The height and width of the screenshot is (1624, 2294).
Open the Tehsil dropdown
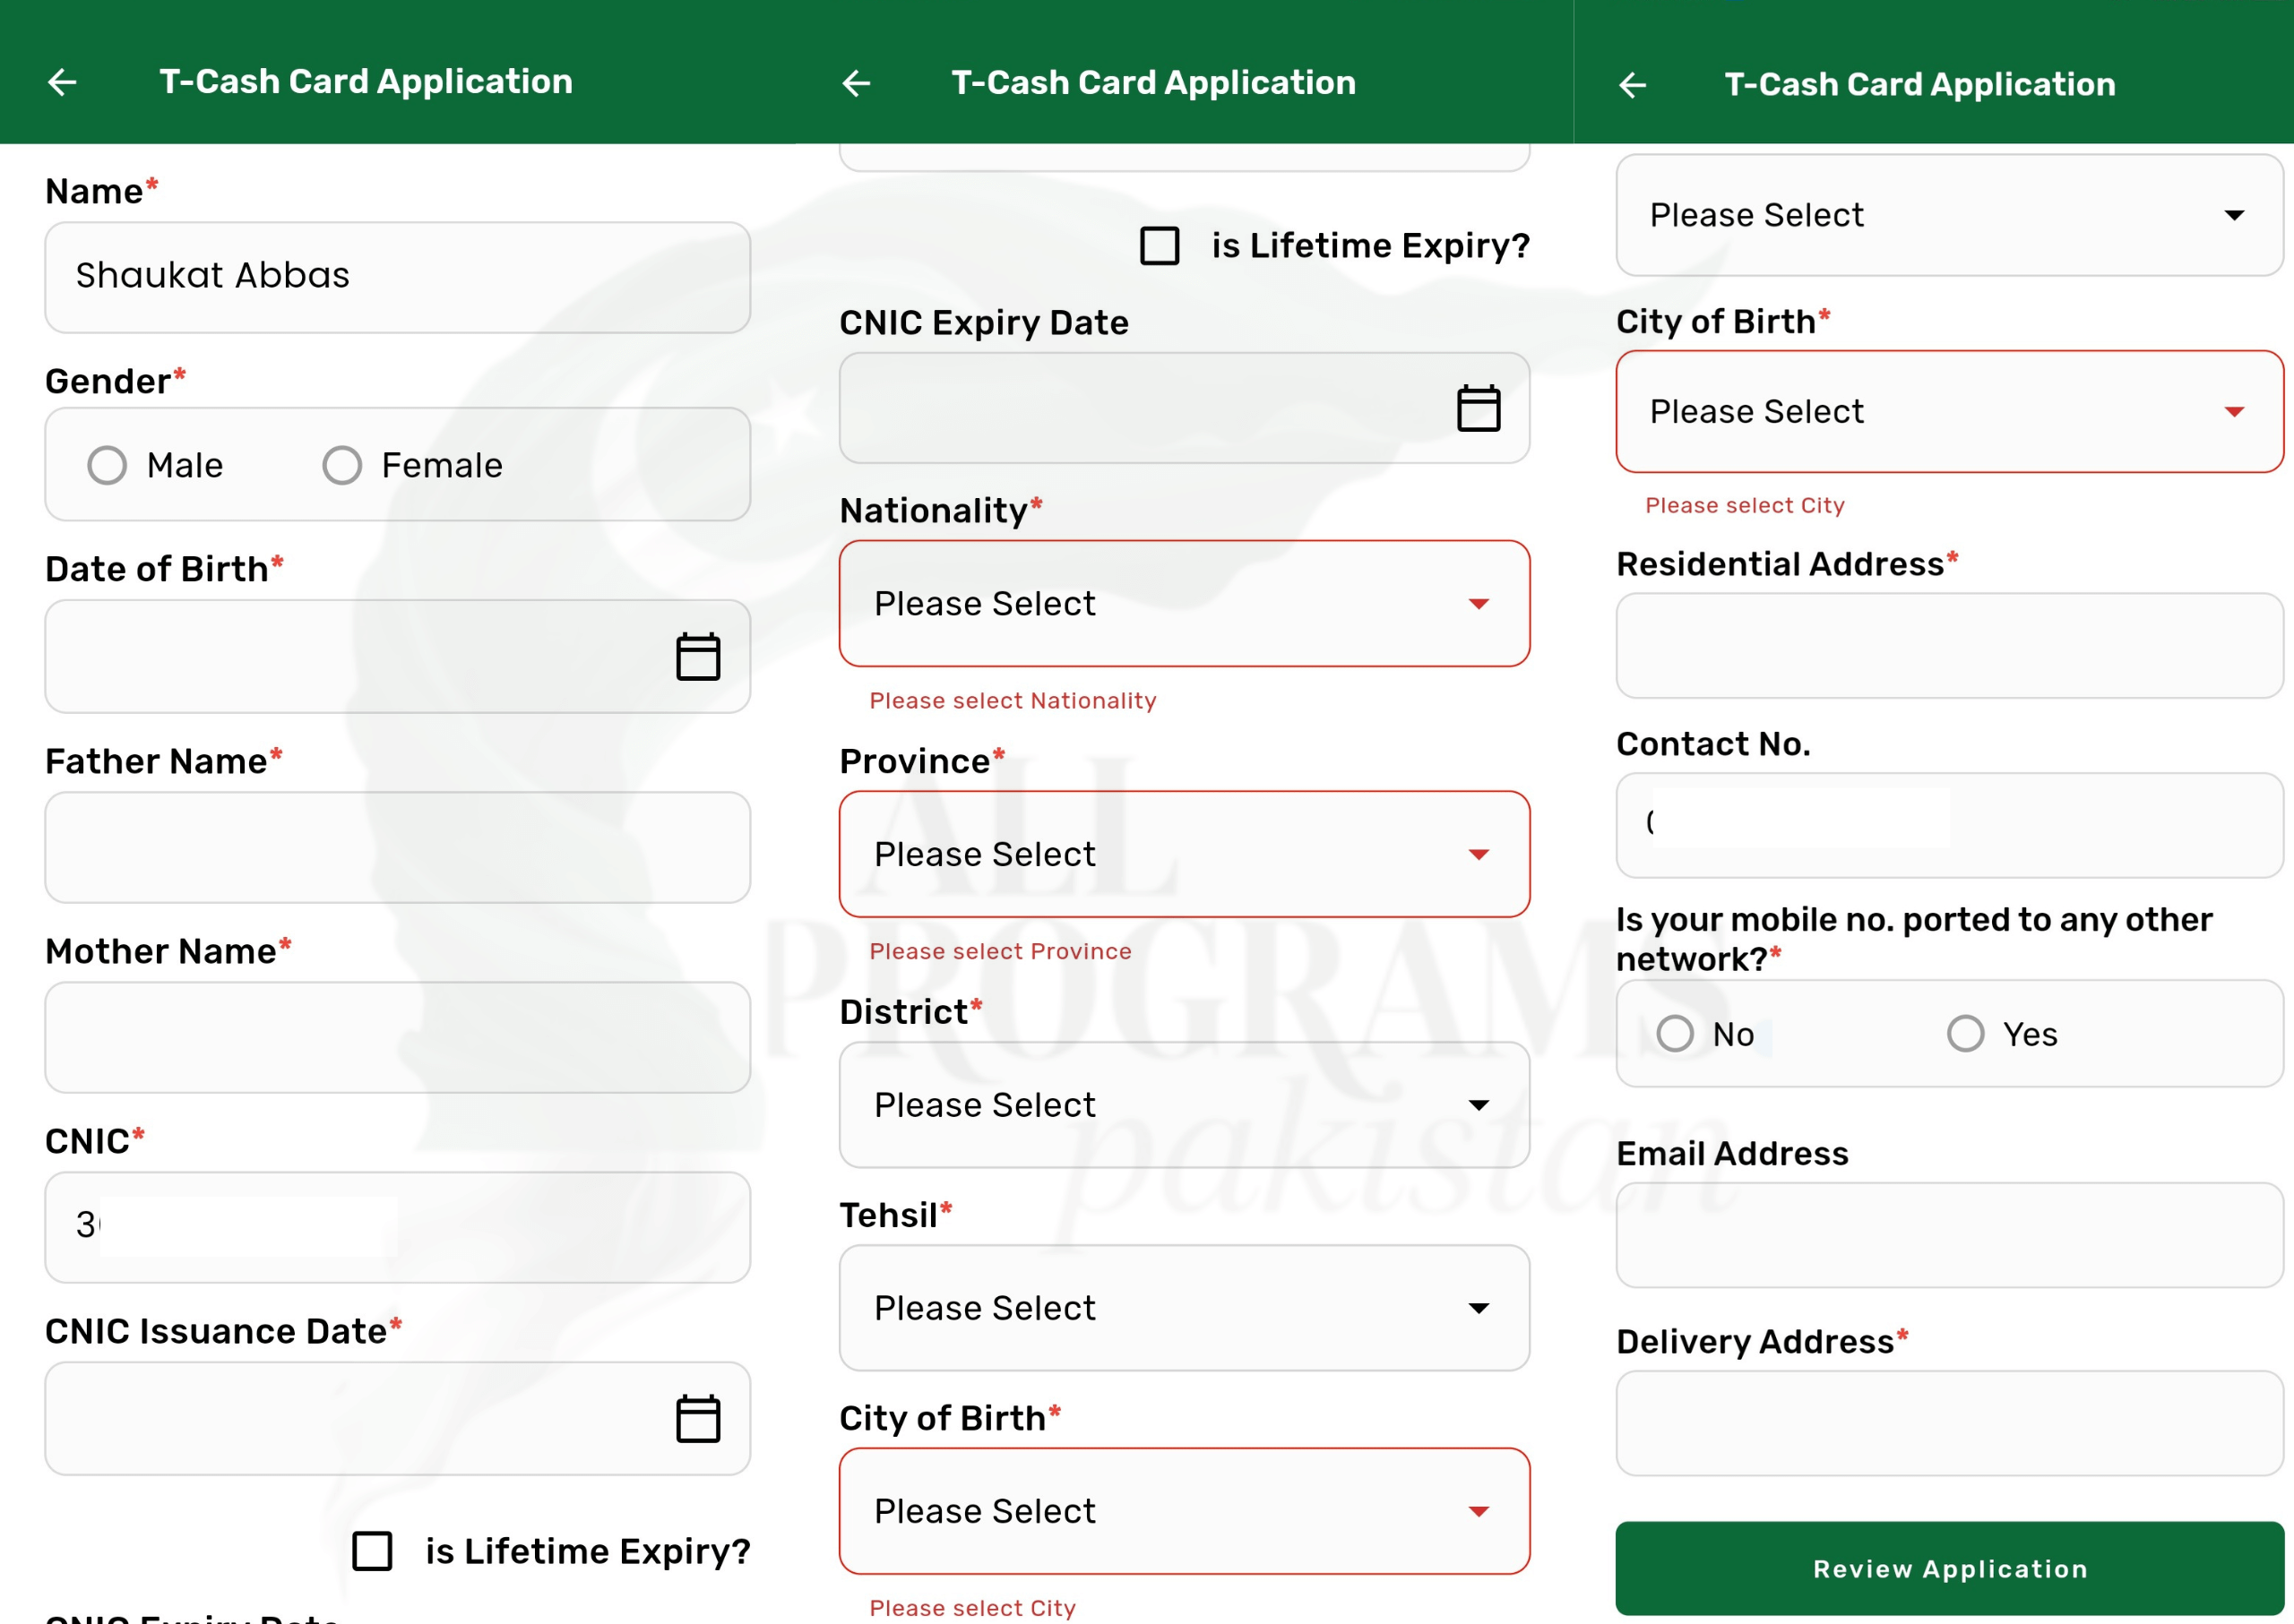(1184, 1308)
